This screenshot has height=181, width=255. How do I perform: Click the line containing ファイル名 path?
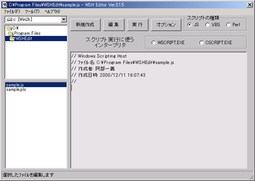click(123, 62)
